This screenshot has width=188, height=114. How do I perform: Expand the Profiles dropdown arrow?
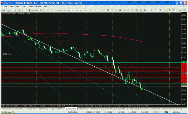(11, 10)
